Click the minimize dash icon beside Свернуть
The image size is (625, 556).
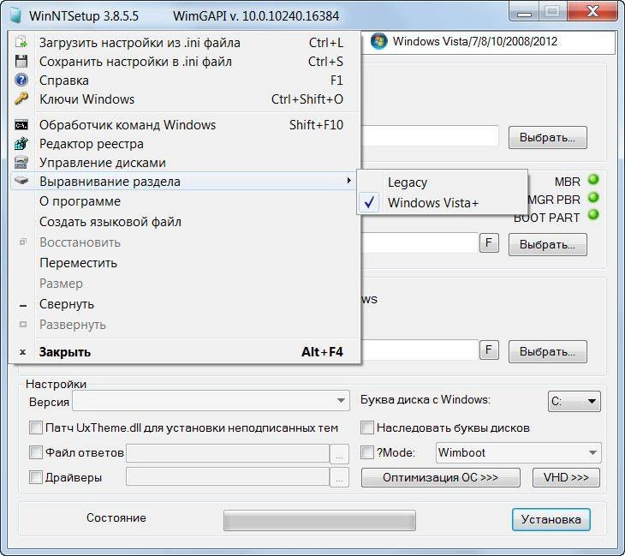[x=23, y=306]
